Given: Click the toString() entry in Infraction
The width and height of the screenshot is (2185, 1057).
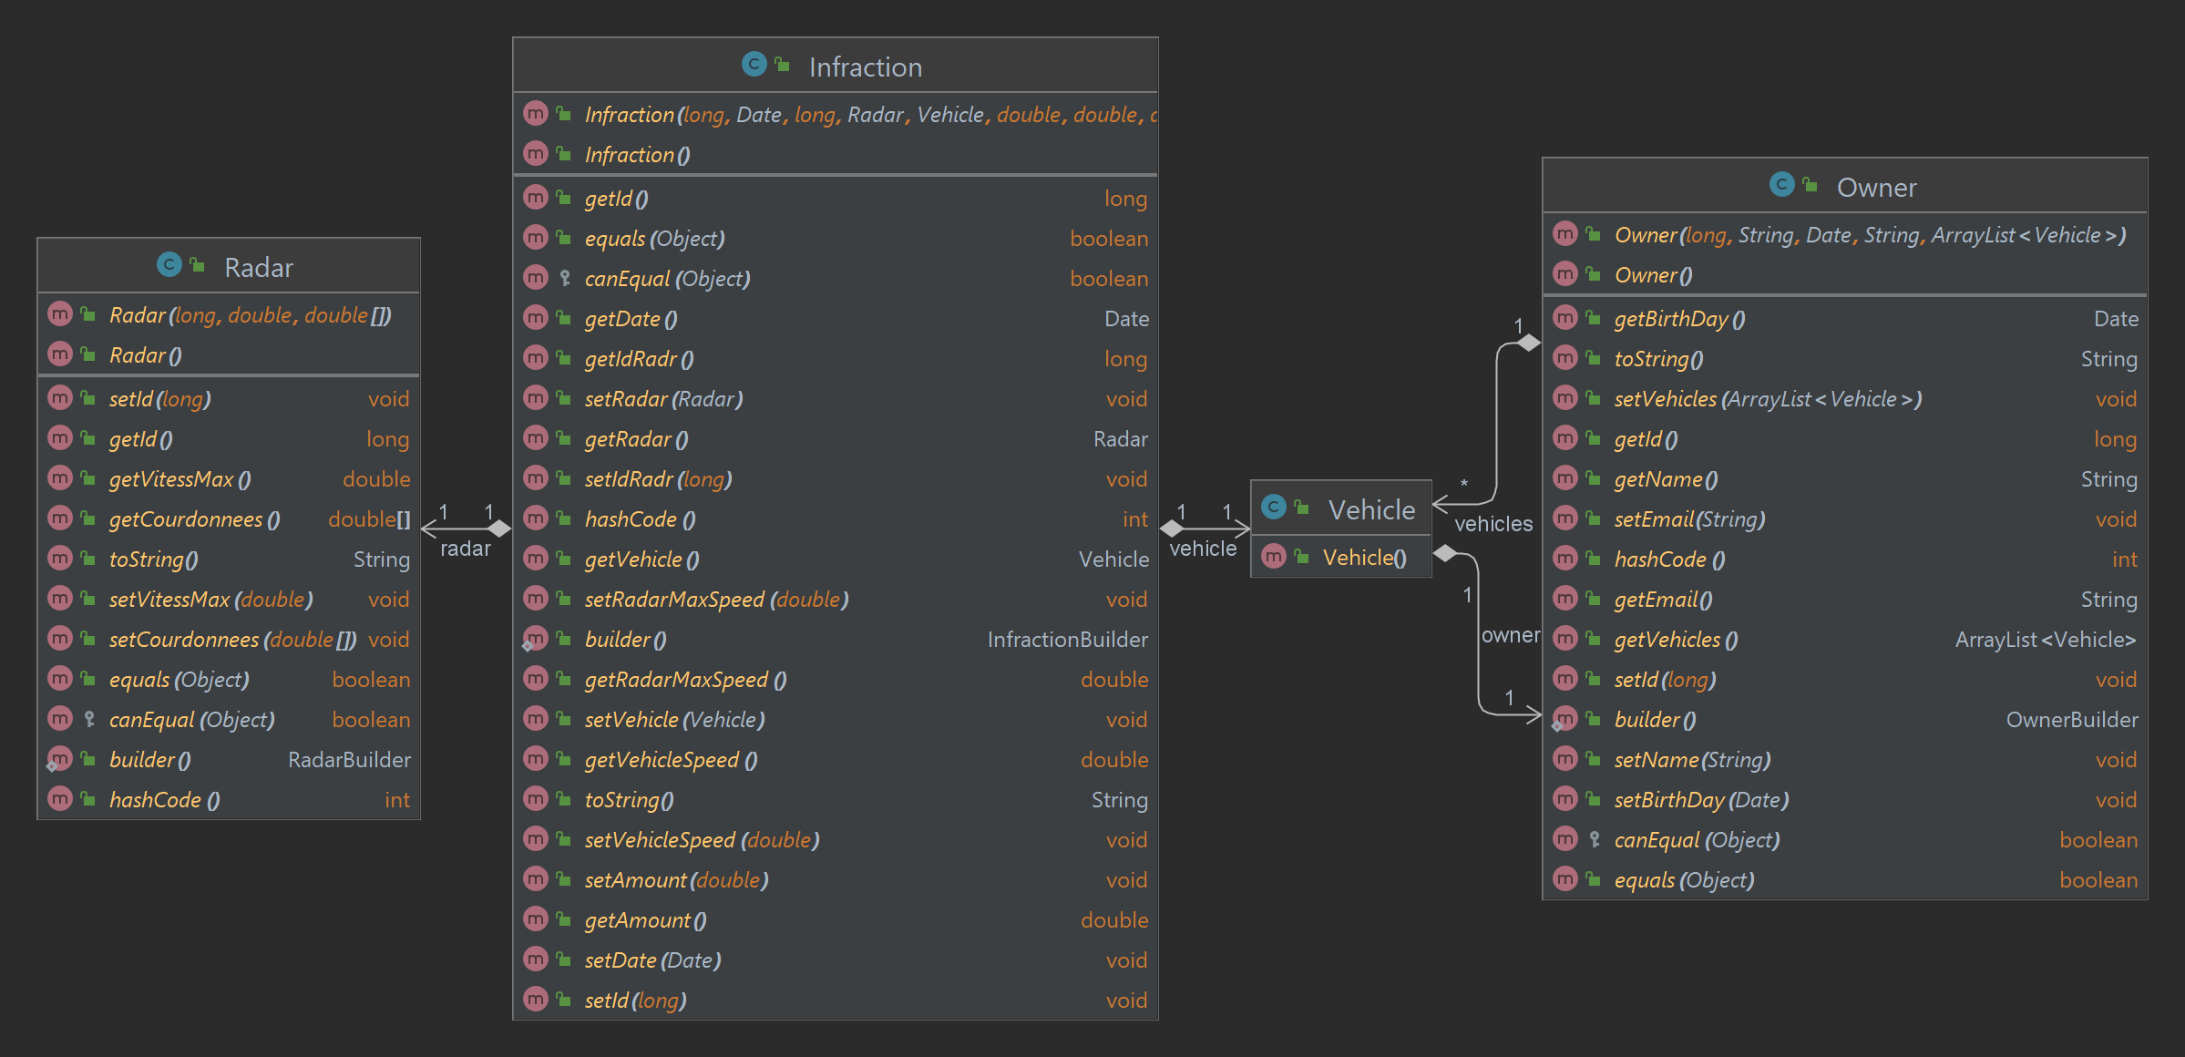Looking at the screenshot, I should 629,799.
